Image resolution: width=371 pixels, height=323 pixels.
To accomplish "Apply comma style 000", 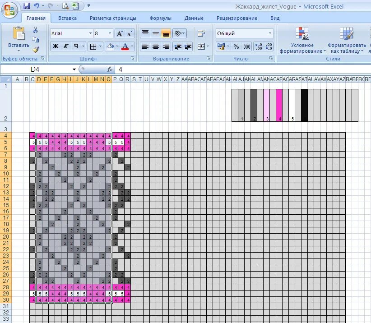I will click(247, 46).
